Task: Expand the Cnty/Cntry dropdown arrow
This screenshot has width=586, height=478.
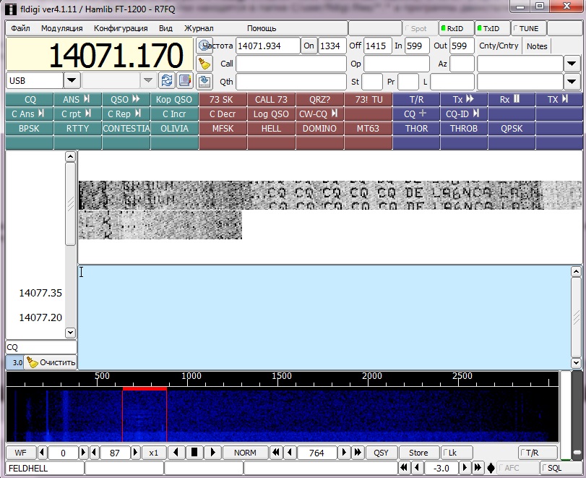Action: [572, 64]
